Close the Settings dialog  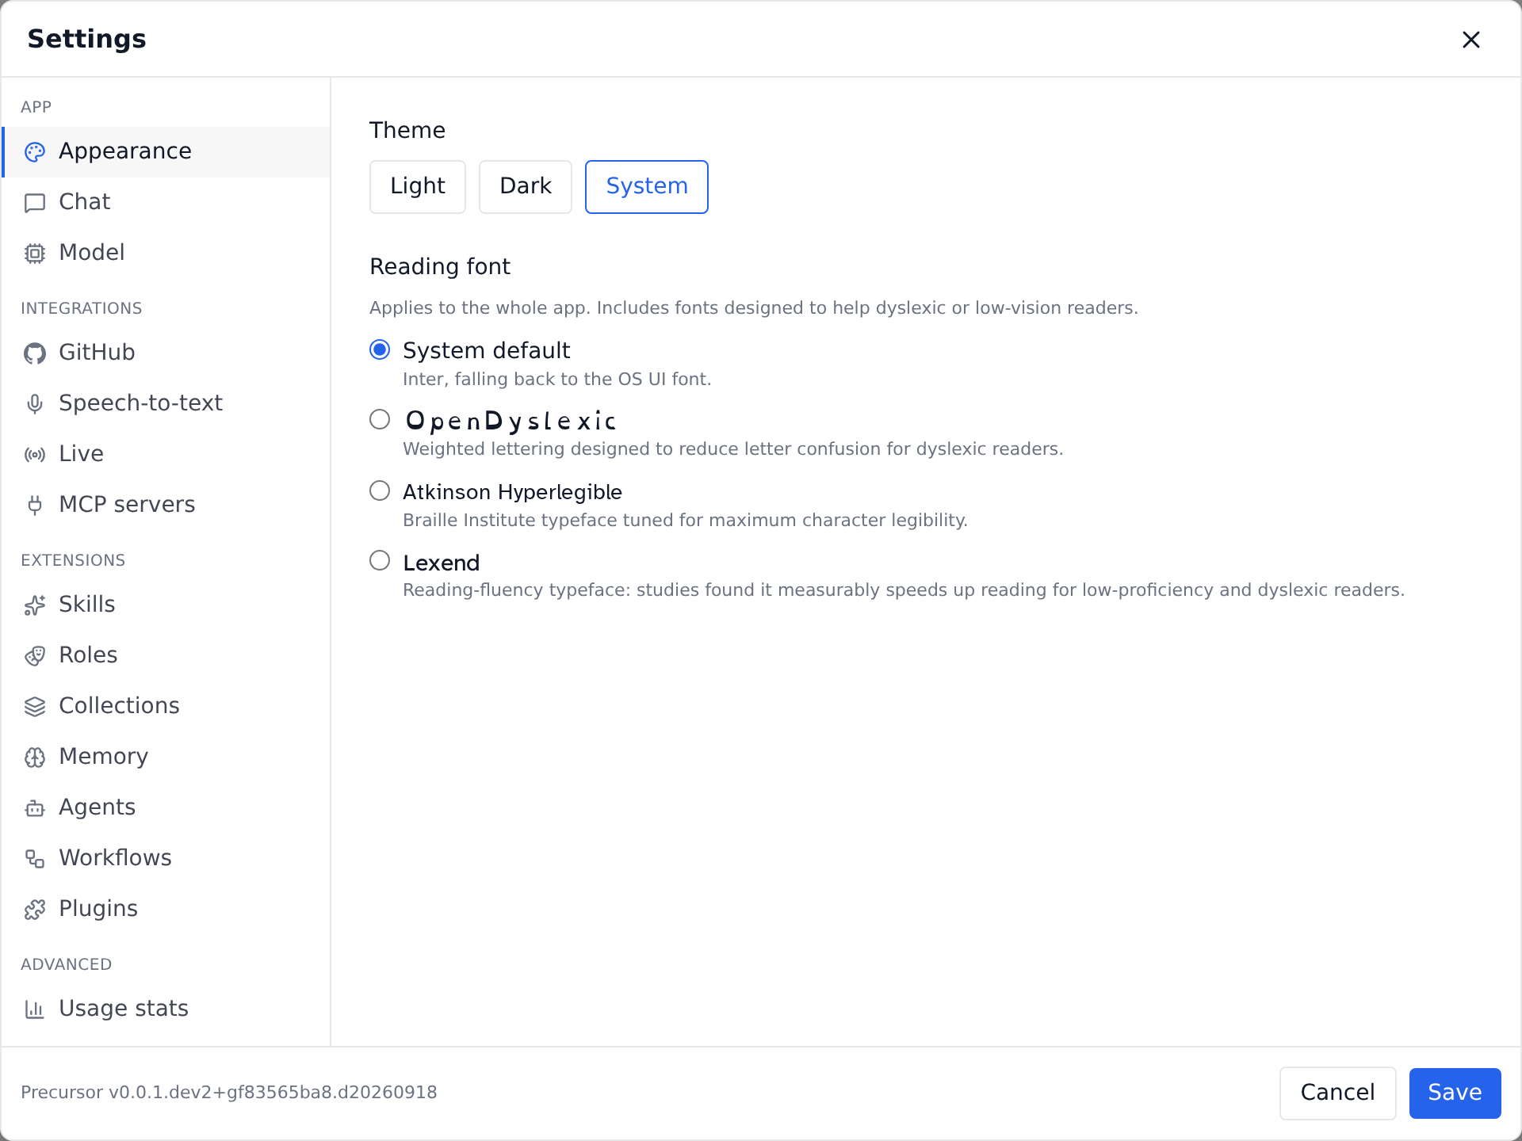(1471, 40)
